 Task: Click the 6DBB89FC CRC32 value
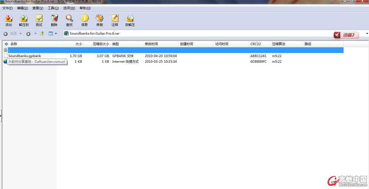[259, 62]
